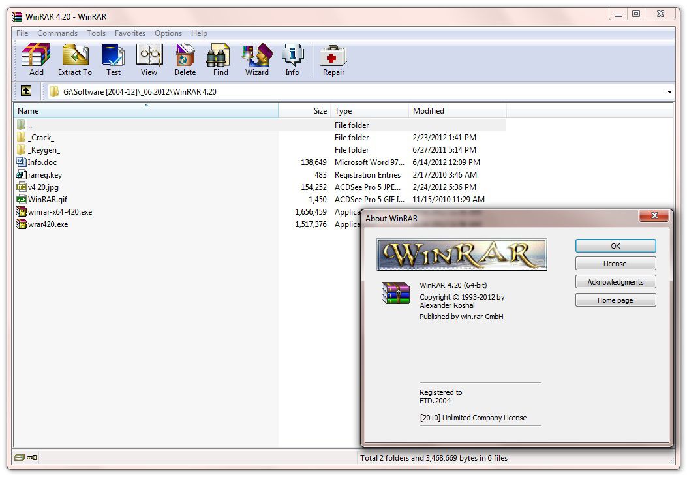
Task: Open the Commands menu
Action: pos(57,33)
